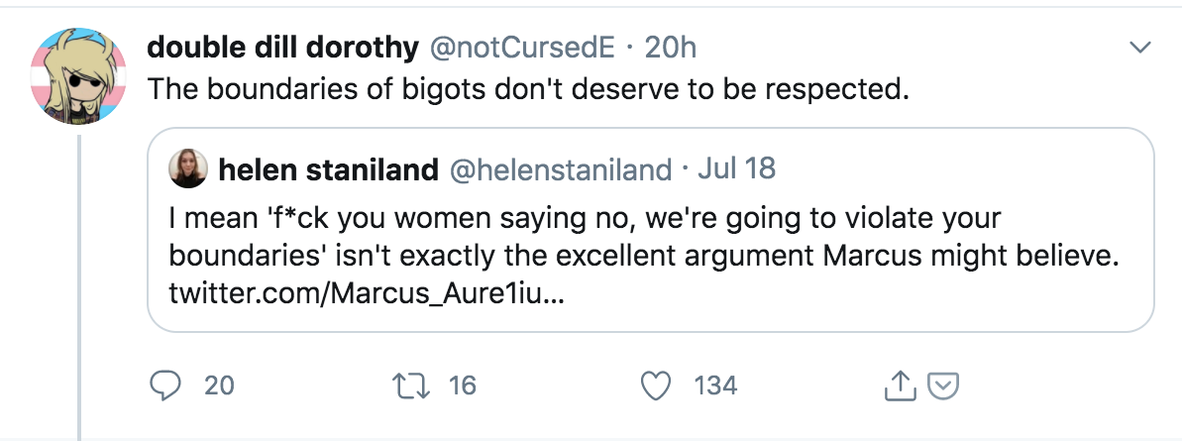Click the retweet count 16
The width and height of the screenshot is (1182, 441).
463,386
